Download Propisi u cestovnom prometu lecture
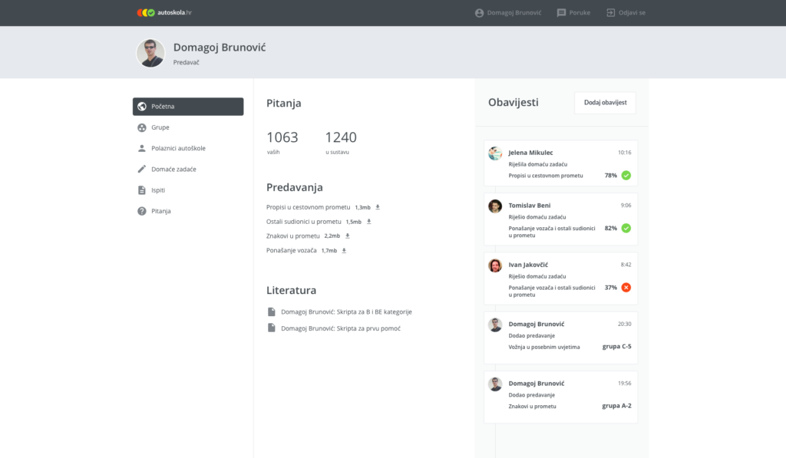 (378, 207)
